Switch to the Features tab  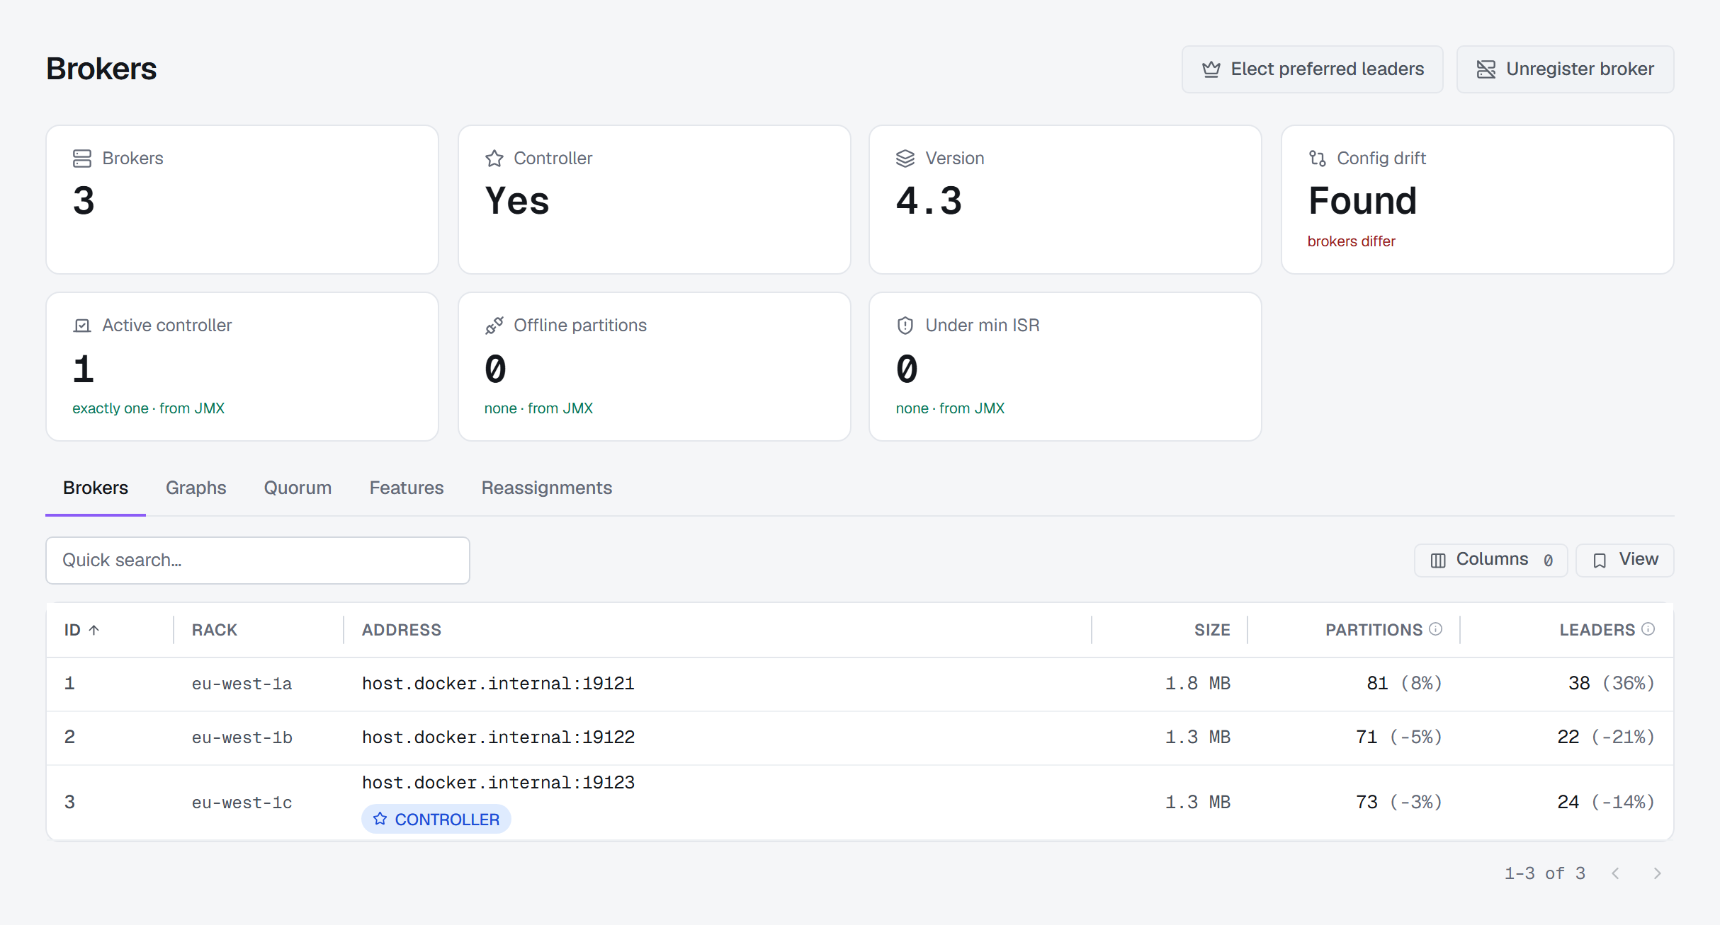(407, 488)
